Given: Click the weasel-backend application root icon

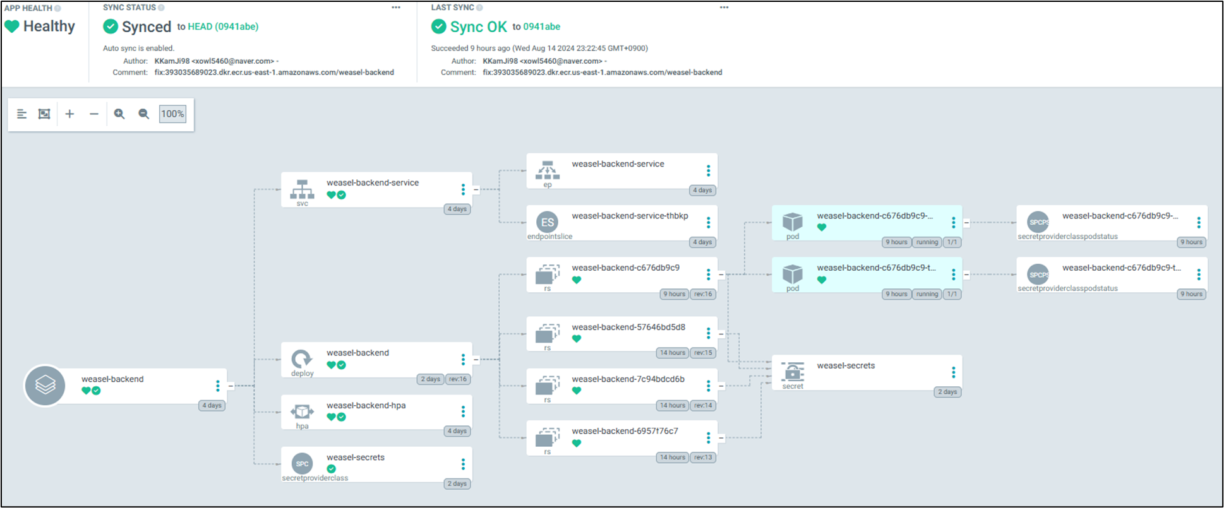Looking at the screenshot, I should point(45,385).
